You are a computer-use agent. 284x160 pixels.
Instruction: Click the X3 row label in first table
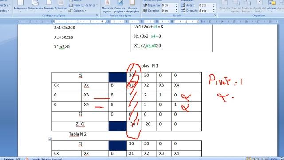point(95,97)
